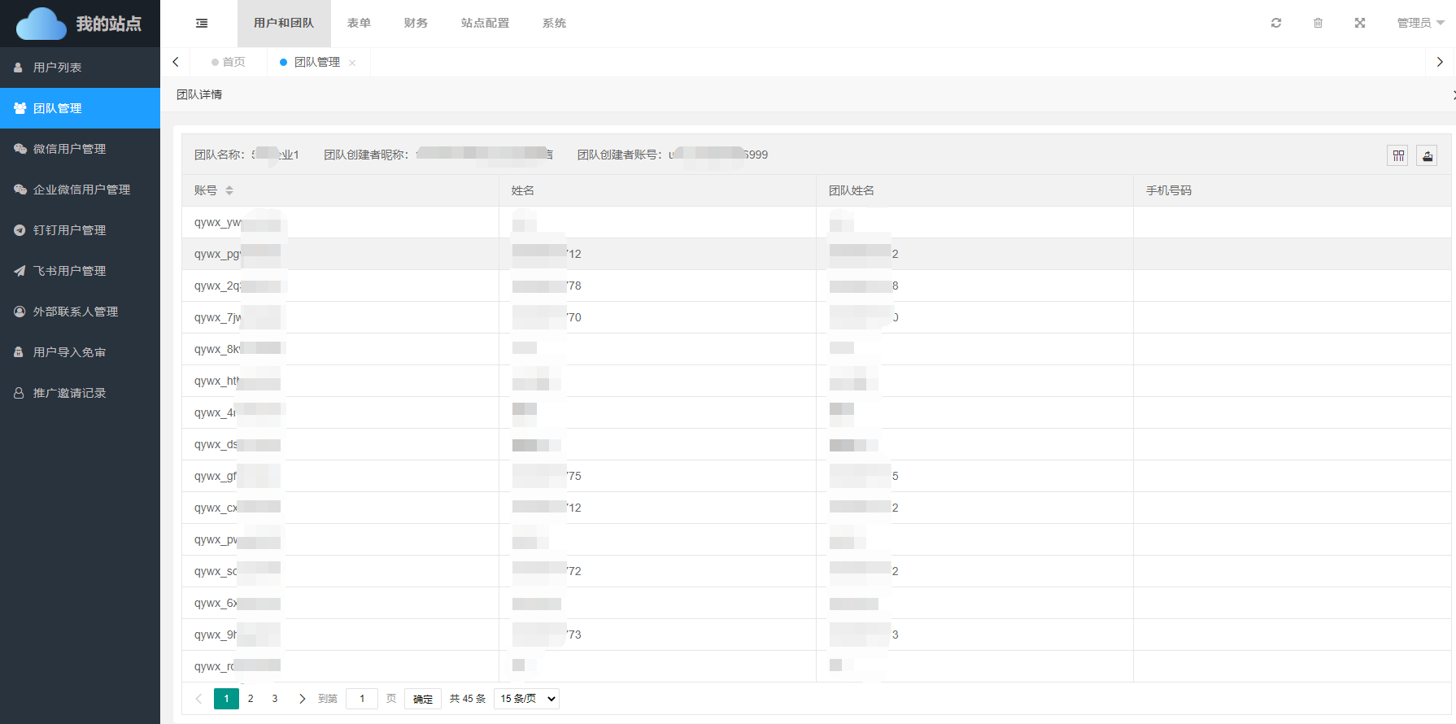Open the 管理员 user dropdown
Image resolution: width=1456 pixels, height=724 pixels.
coord(1419,23)
